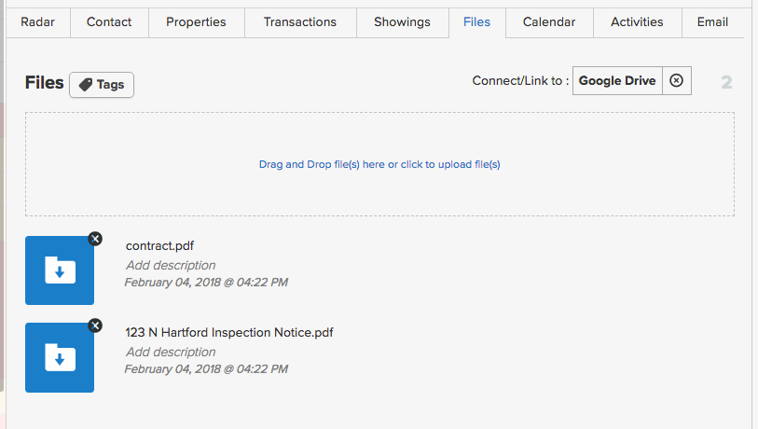The width and height of the screenshot is (758, 429).
Task: Add description for contract.pdf
Action: 171,265
